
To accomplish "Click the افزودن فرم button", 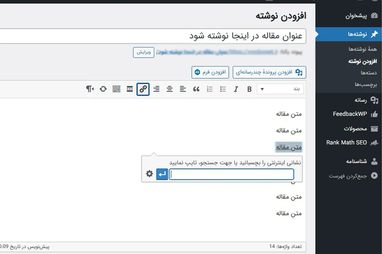I will (210, 72).
